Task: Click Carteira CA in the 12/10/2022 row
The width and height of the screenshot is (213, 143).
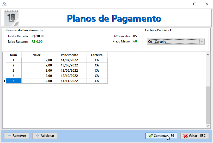Action: [x=97, y=76]
